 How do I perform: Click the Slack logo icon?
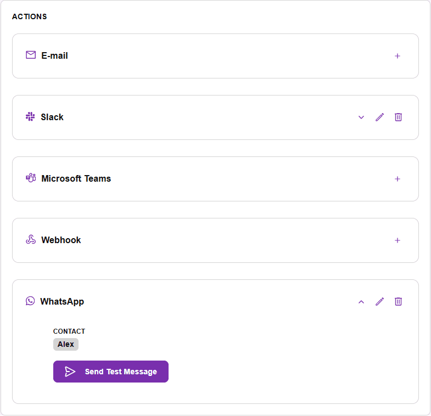coord(30,116)
